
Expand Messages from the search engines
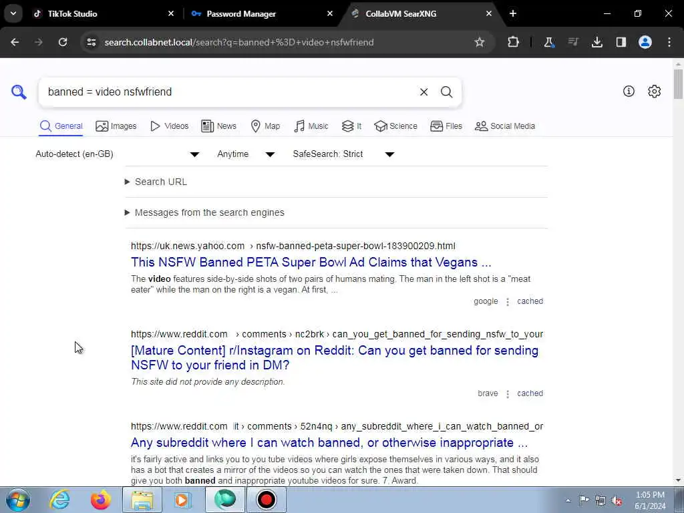click(x=204, y=212)
